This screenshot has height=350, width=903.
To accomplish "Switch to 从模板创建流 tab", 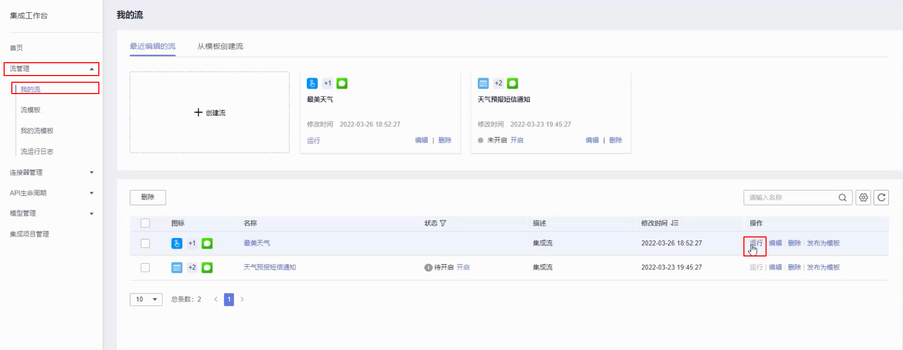I will pos(220,46).
